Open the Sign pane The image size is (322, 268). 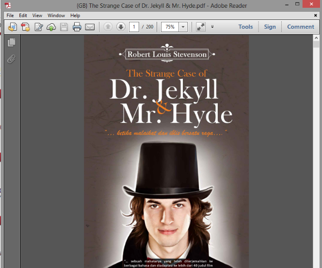(x=270, y=27)
